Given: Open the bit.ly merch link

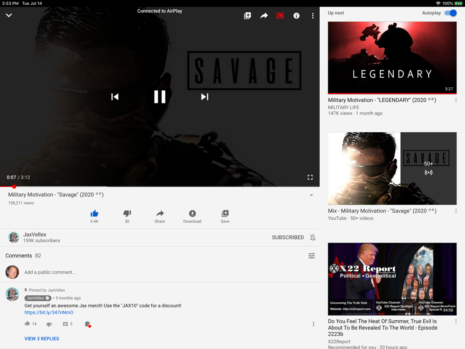Looking at the screenshot, I should tap(49, 312).
